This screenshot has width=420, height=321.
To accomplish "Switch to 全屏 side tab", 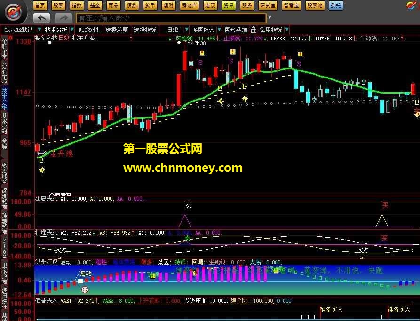I will [x=5, y=144].
